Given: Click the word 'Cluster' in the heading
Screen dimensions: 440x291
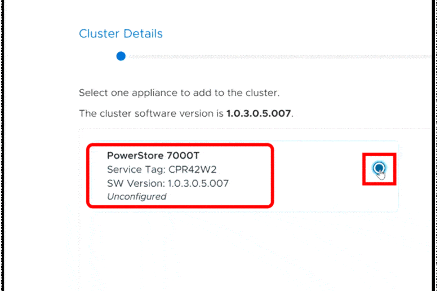Looking at the screenshot, I should coord(99,34).
